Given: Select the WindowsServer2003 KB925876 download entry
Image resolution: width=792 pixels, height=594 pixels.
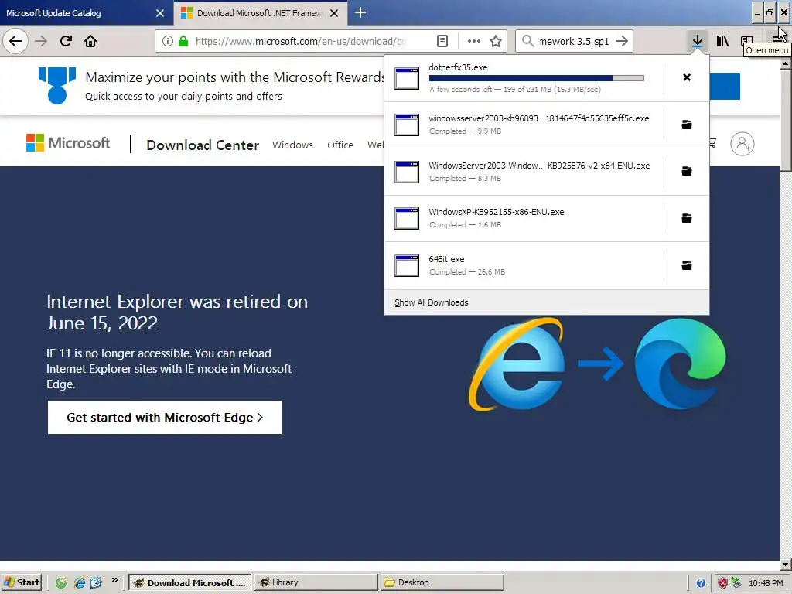Looking at the screenshot, I should tap(524, 172).
